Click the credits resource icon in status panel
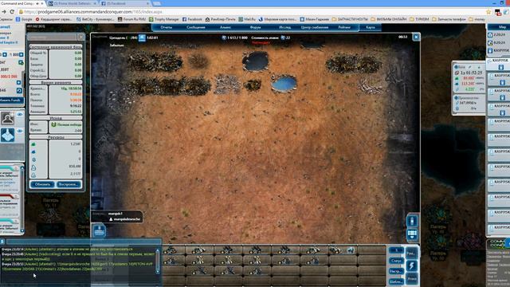Image resolution: width=510 pixels, height=287 pixels. [x=33, y=159]
